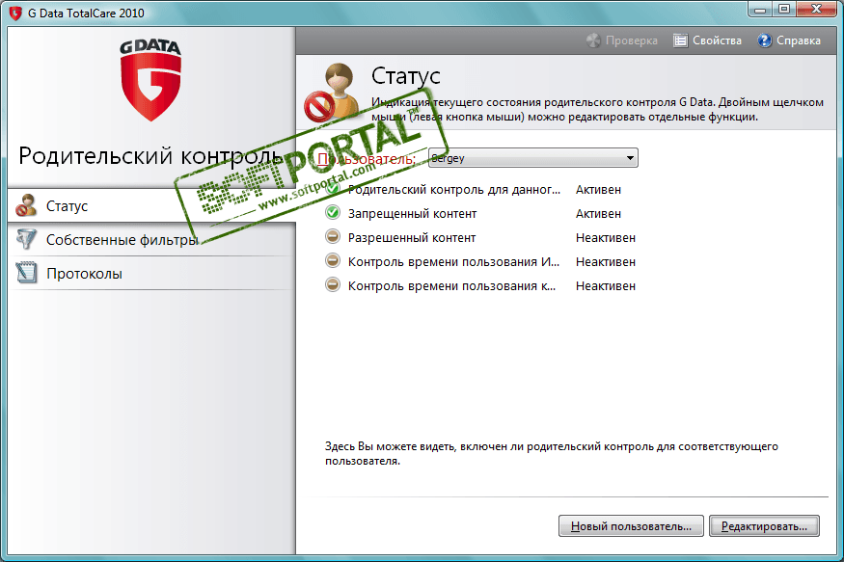Screen dimensions: 844x562
Task: Click Неактивен status of Контроль времени пользования к...
Action: [606, 286]
